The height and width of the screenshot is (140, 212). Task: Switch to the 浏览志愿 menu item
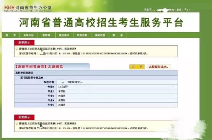(x=100, y=35)
